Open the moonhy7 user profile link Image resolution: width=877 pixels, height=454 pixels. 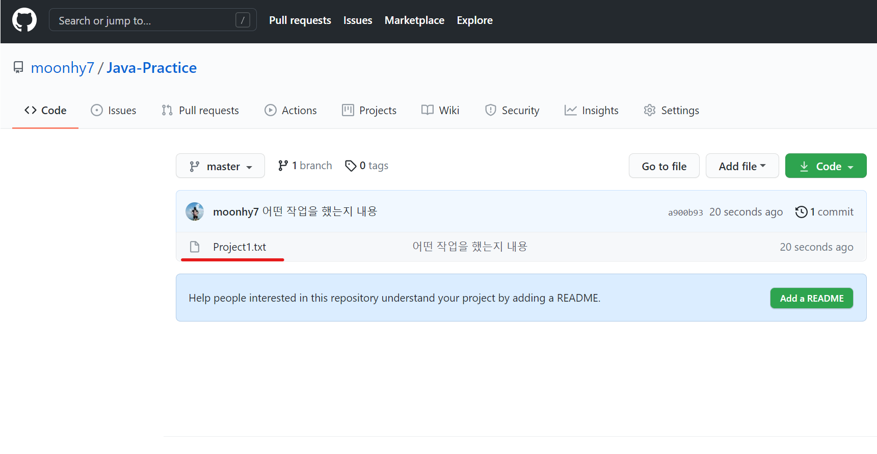[62, 68]
